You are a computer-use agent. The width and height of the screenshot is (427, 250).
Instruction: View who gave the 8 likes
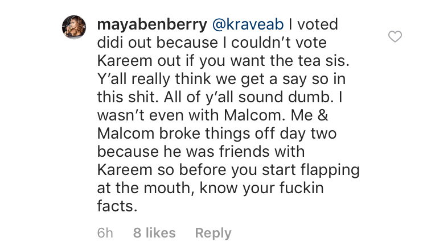click(154, 233)
